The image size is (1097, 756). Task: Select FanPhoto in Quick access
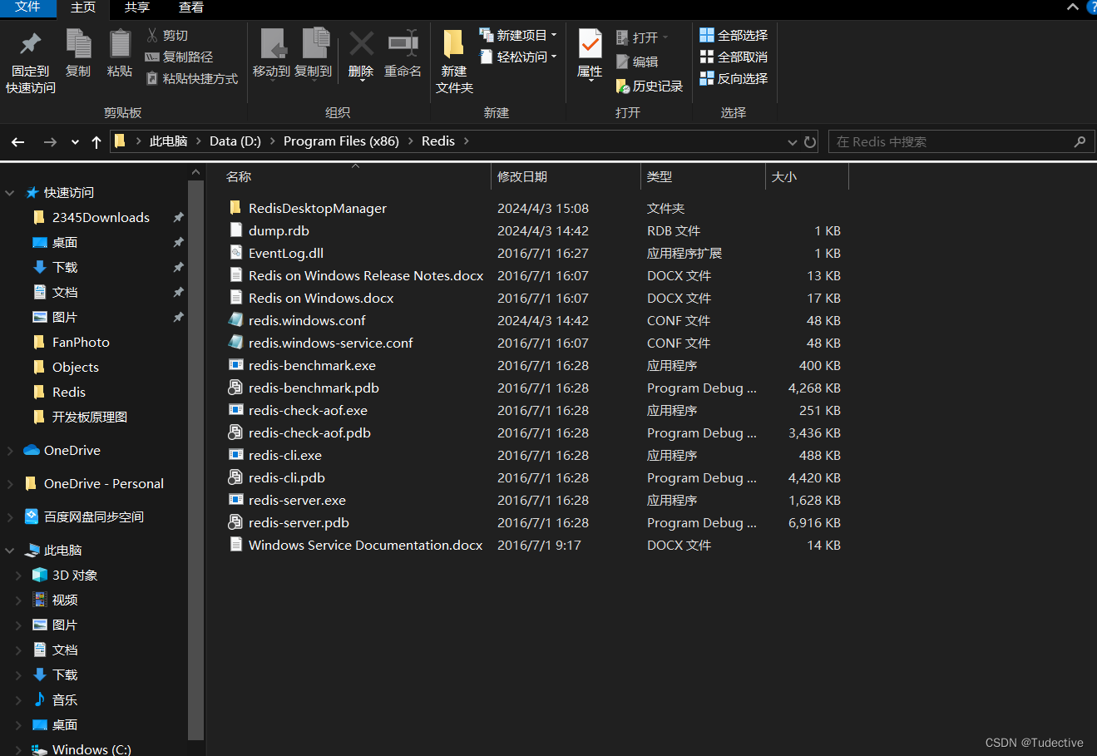tap(81, 343)
